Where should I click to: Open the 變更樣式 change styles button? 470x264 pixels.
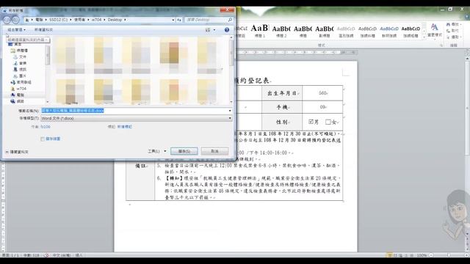tap(434, 31)
